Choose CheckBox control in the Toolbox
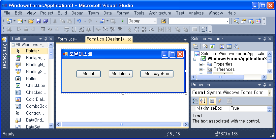This screenshot has width=276, height=139. [x=29, y=85]
